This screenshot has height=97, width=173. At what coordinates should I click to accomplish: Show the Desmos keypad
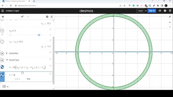[4, 86]
